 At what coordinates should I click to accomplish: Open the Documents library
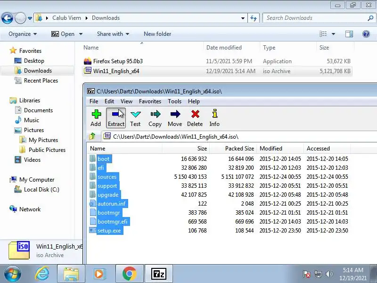tap(38, 110)
